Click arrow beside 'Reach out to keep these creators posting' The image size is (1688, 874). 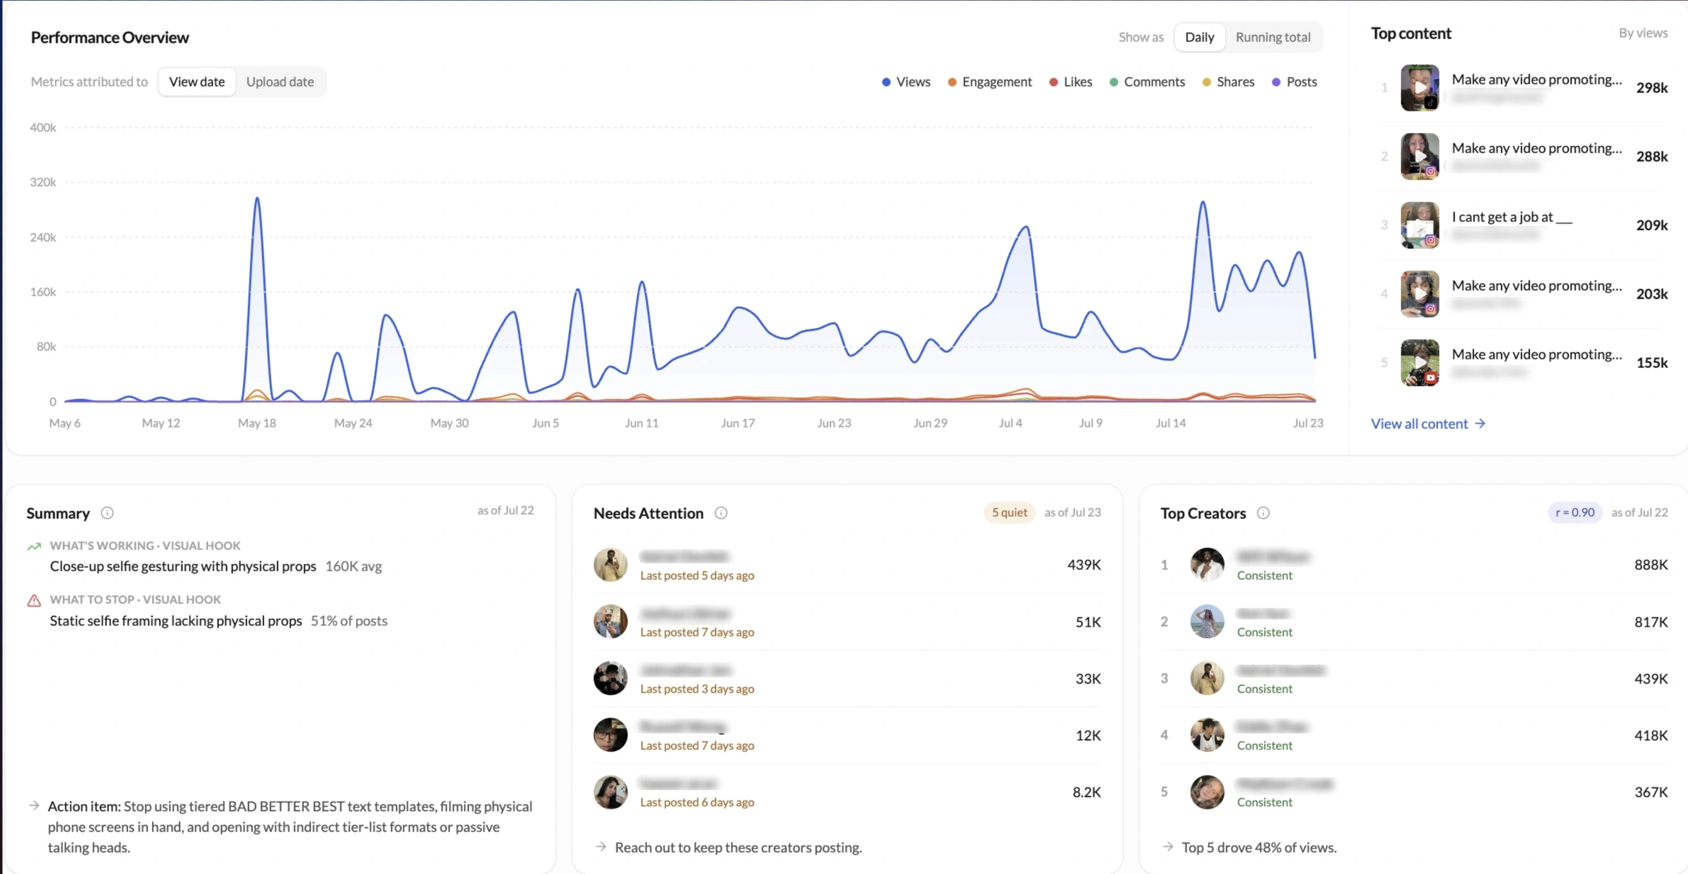click(x=601, y=846)
